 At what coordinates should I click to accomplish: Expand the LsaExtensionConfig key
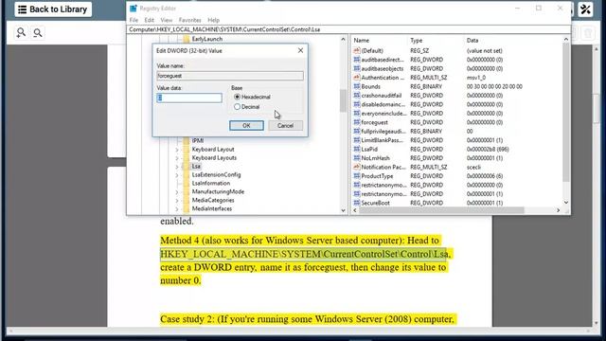(x=177, y=175)
